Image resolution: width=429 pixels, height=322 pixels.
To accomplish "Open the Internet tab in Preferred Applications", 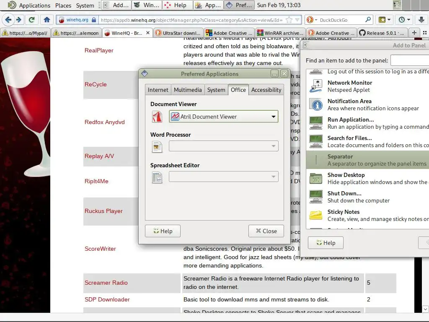I will pyautogui.click(x=158, y=90).
